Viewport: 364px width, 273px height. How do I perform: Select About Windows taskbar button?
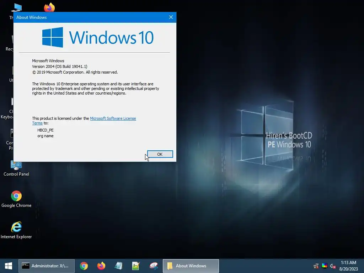(191, 266)
